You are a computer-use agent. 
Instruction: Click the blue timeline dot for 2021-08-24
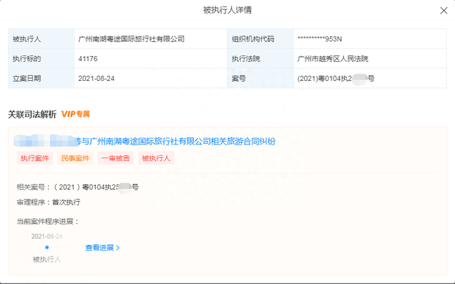click(x=47, y=247)
